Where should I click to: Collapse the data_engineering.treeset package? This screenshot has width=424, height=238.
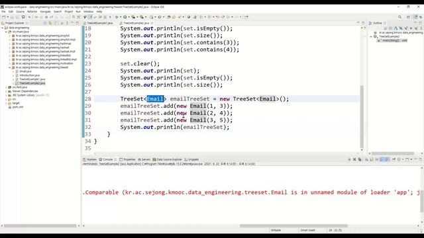(x=10, y=67)
